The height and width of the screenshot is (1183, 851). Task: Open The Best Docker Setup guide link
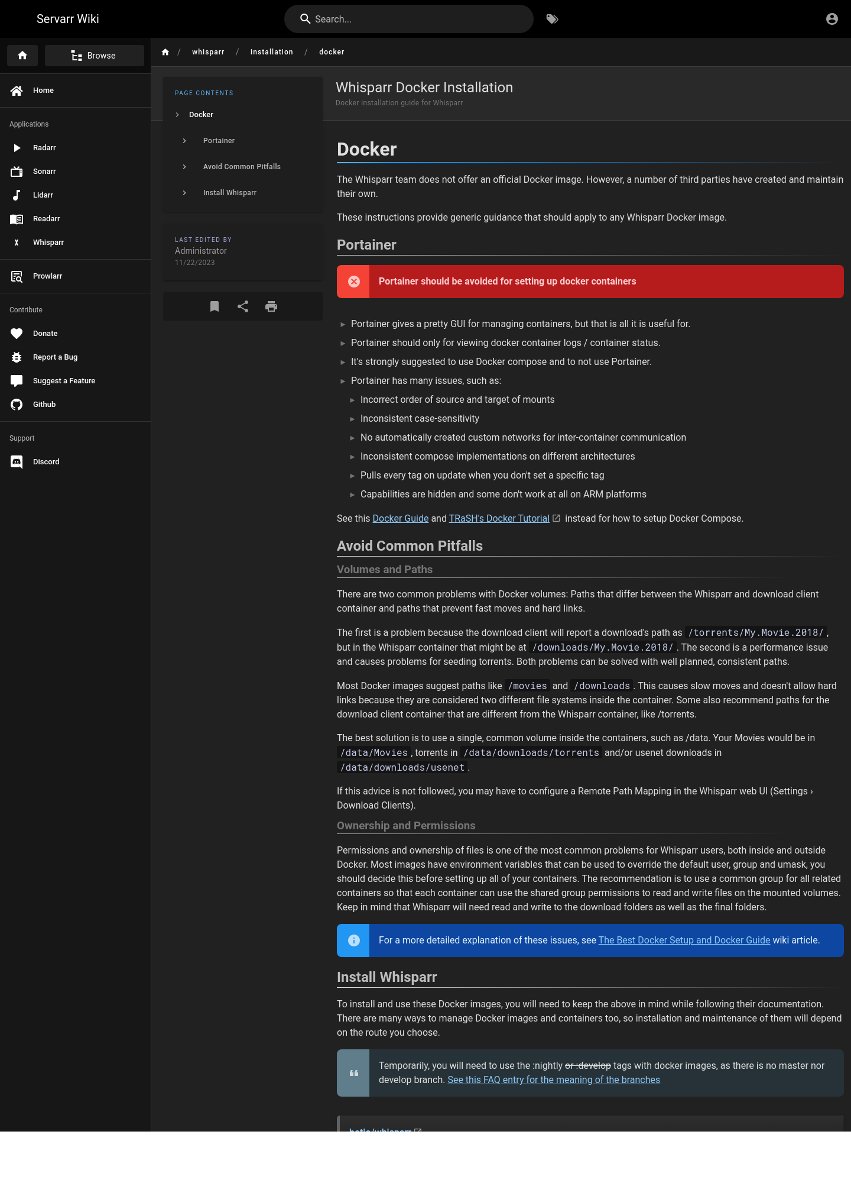[684, 940]
